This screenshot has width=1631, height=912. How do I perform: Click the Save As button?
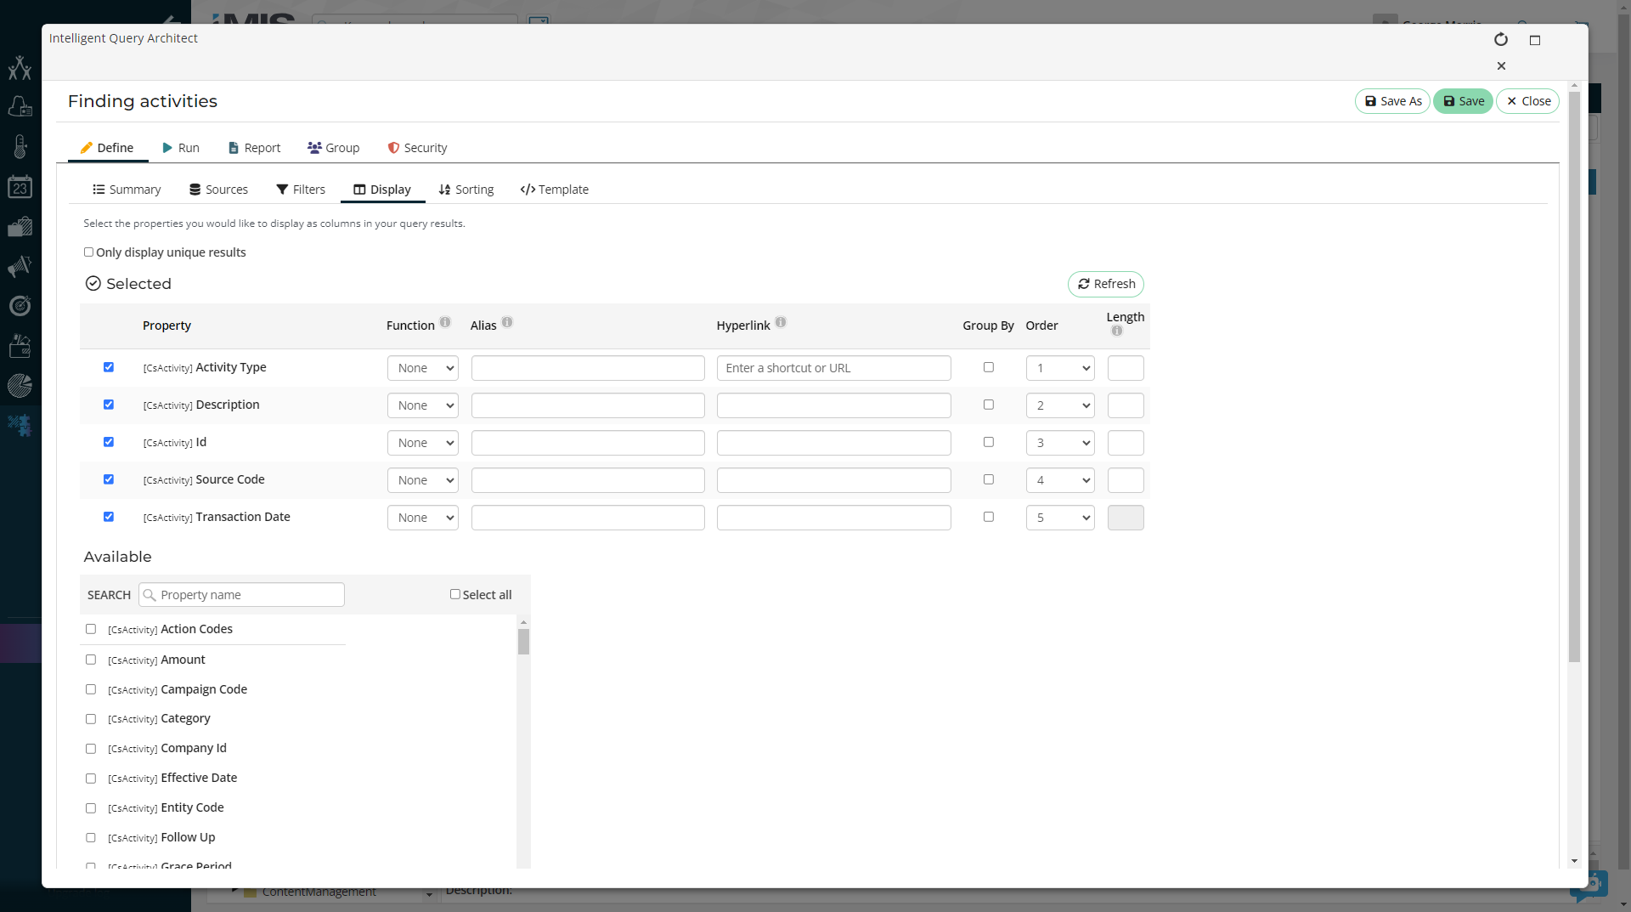coord(1392,101)
